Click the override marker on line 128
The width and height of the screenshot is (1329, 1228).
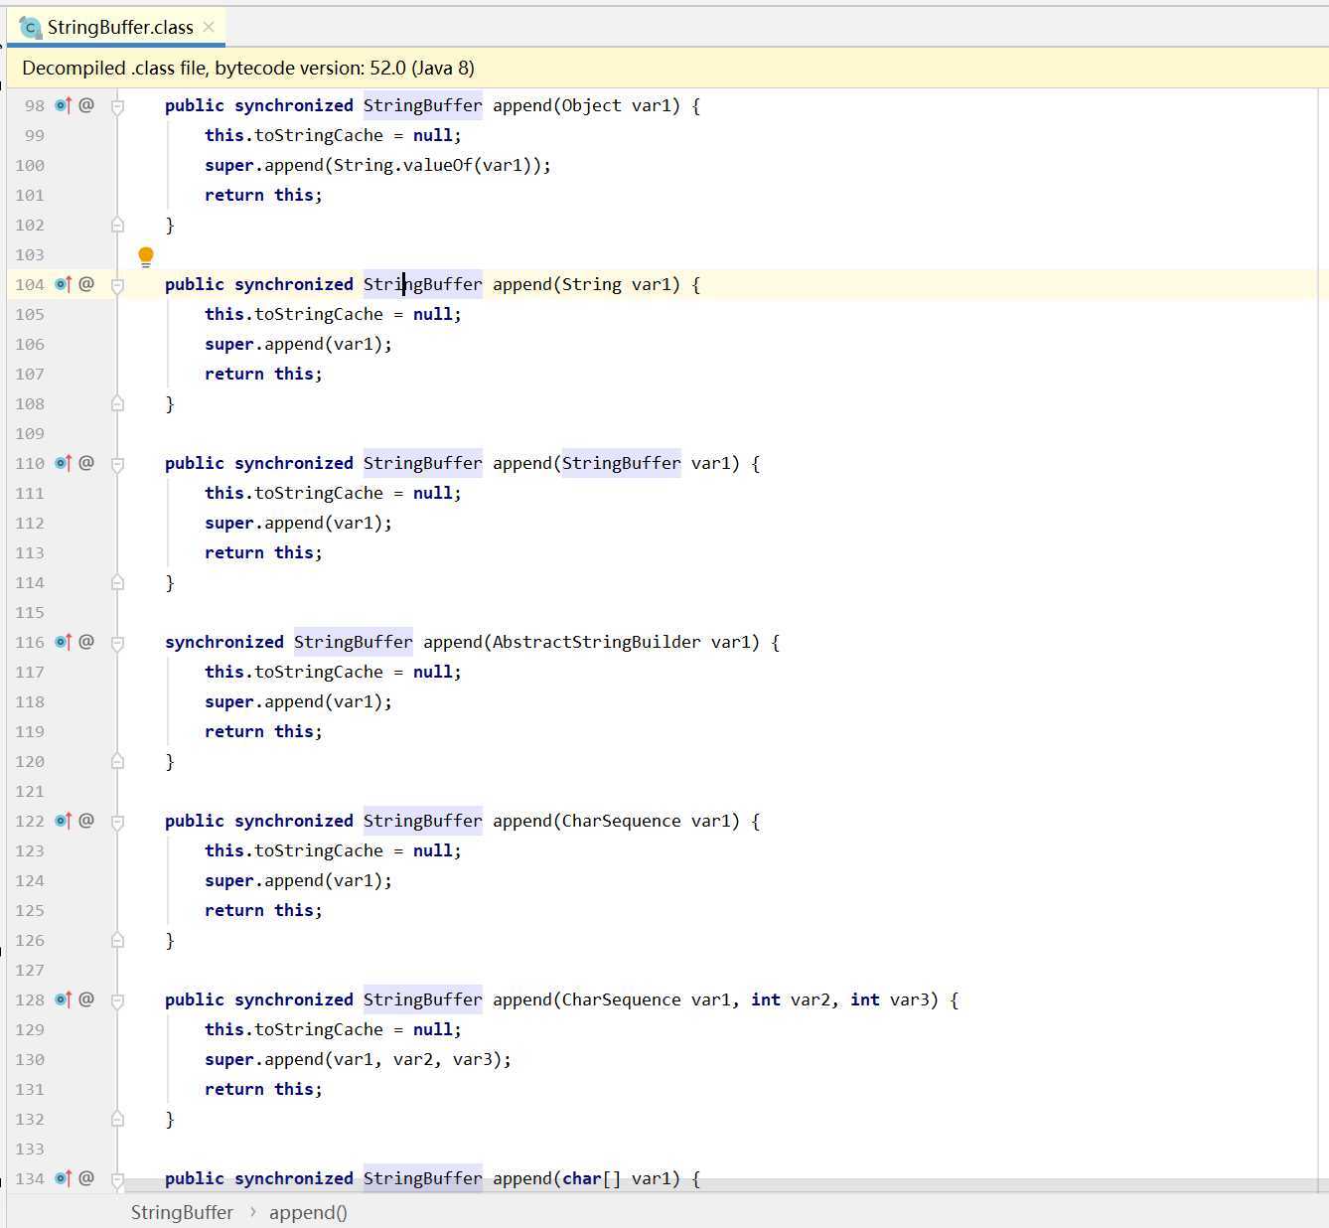64,998
